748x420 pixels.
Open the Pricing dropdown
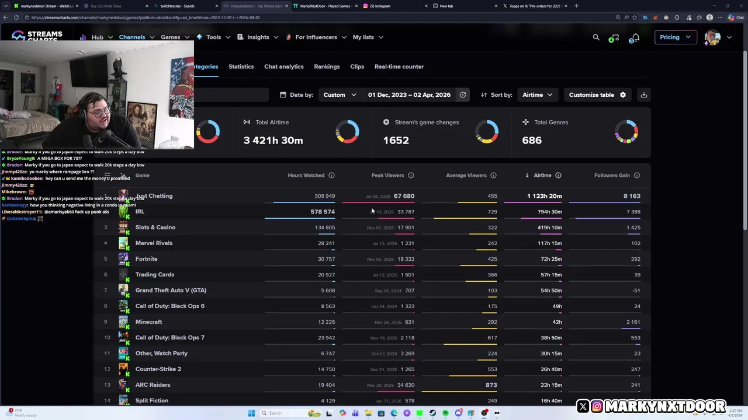675,37
